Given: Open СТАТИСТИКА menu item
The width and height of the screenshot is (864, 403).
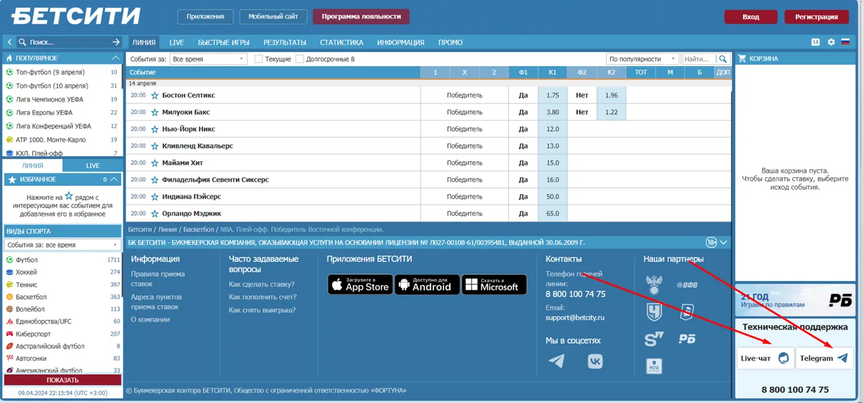Looking at the screenshot, I should pyautogui.click(x=342, y=43).
